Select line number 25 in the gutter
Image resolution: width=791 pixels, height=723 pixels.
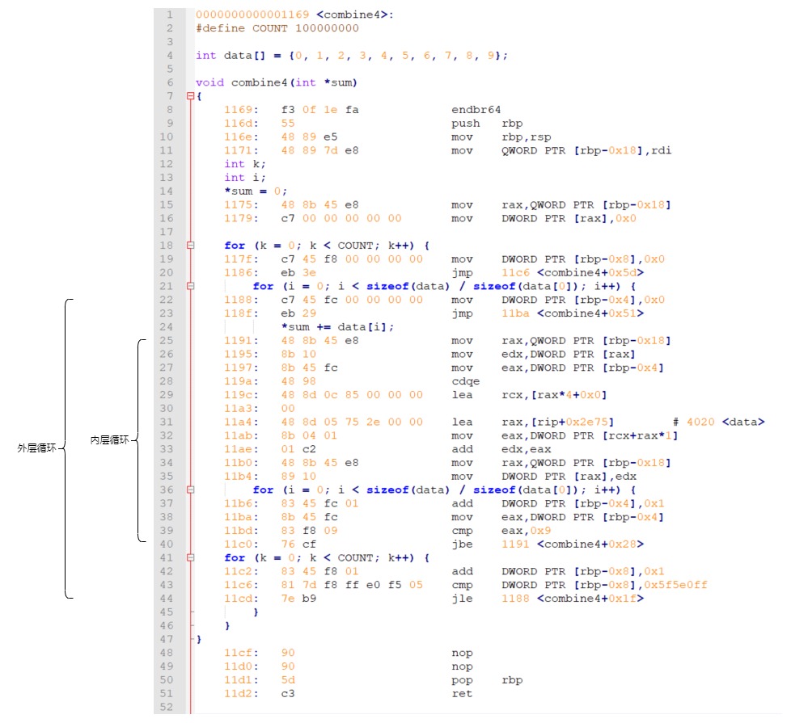pos(167,340)
